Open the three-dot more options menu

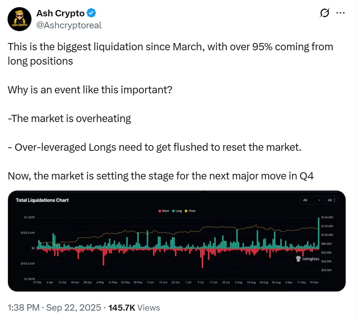340,13
